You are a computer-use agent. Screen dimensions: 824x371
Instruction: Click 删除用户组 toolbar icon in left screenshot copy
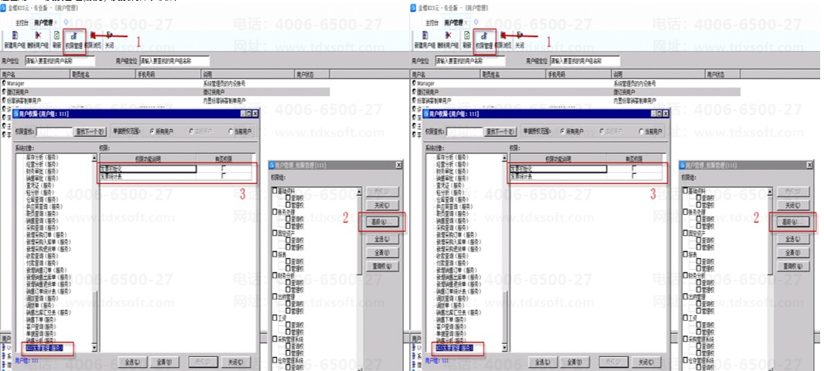(x=38, y=40)
